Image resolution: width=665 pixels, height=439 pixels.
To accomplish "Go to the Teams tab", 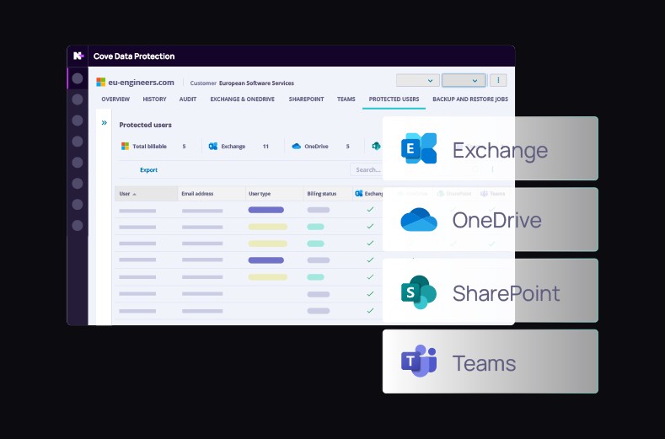I will [x=346, y=99].
